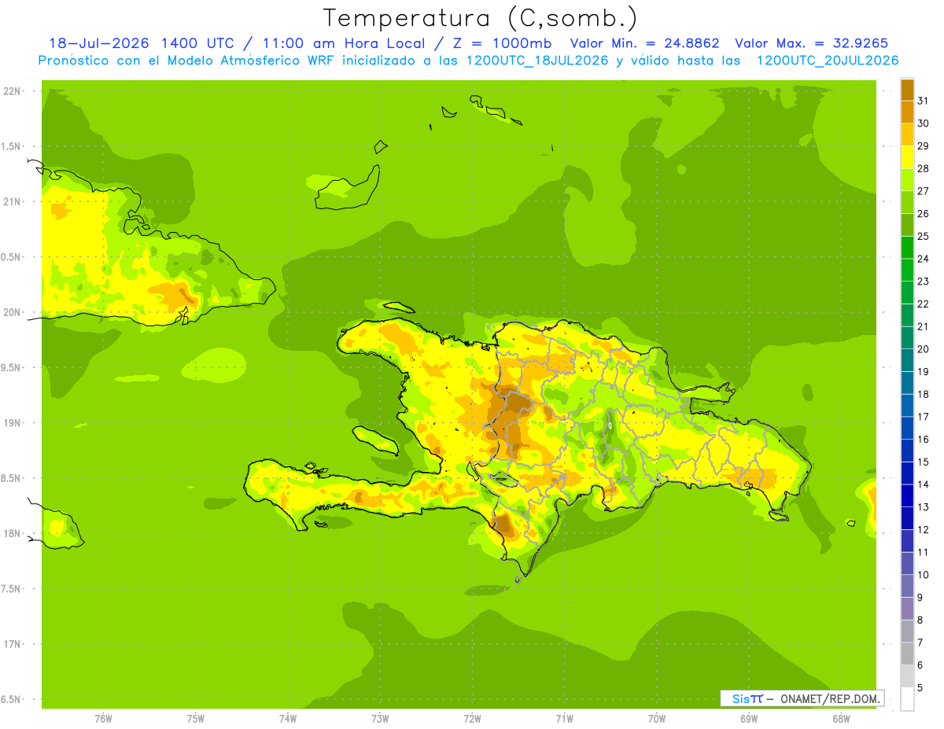Click the '1200UTC_20JUL2026' valid-until time
This screenshot has height=729, width=944.
(828, 61)
